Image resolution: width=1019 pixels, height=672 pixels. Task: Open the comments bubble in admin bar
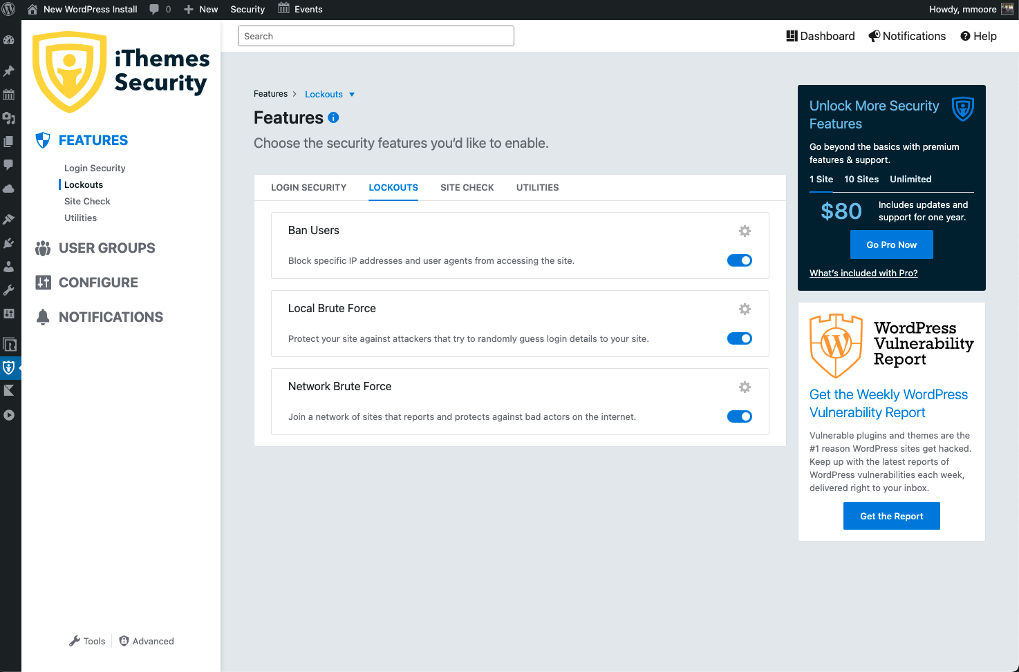tap(160, 10)
